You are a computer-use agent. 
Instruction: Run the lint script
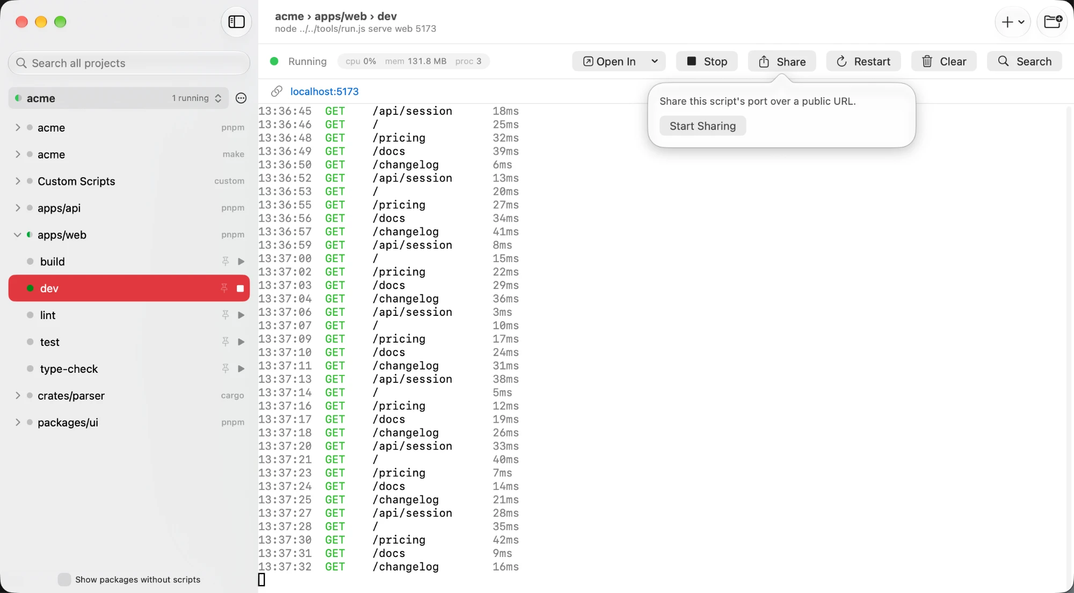(x=241, y=315)
